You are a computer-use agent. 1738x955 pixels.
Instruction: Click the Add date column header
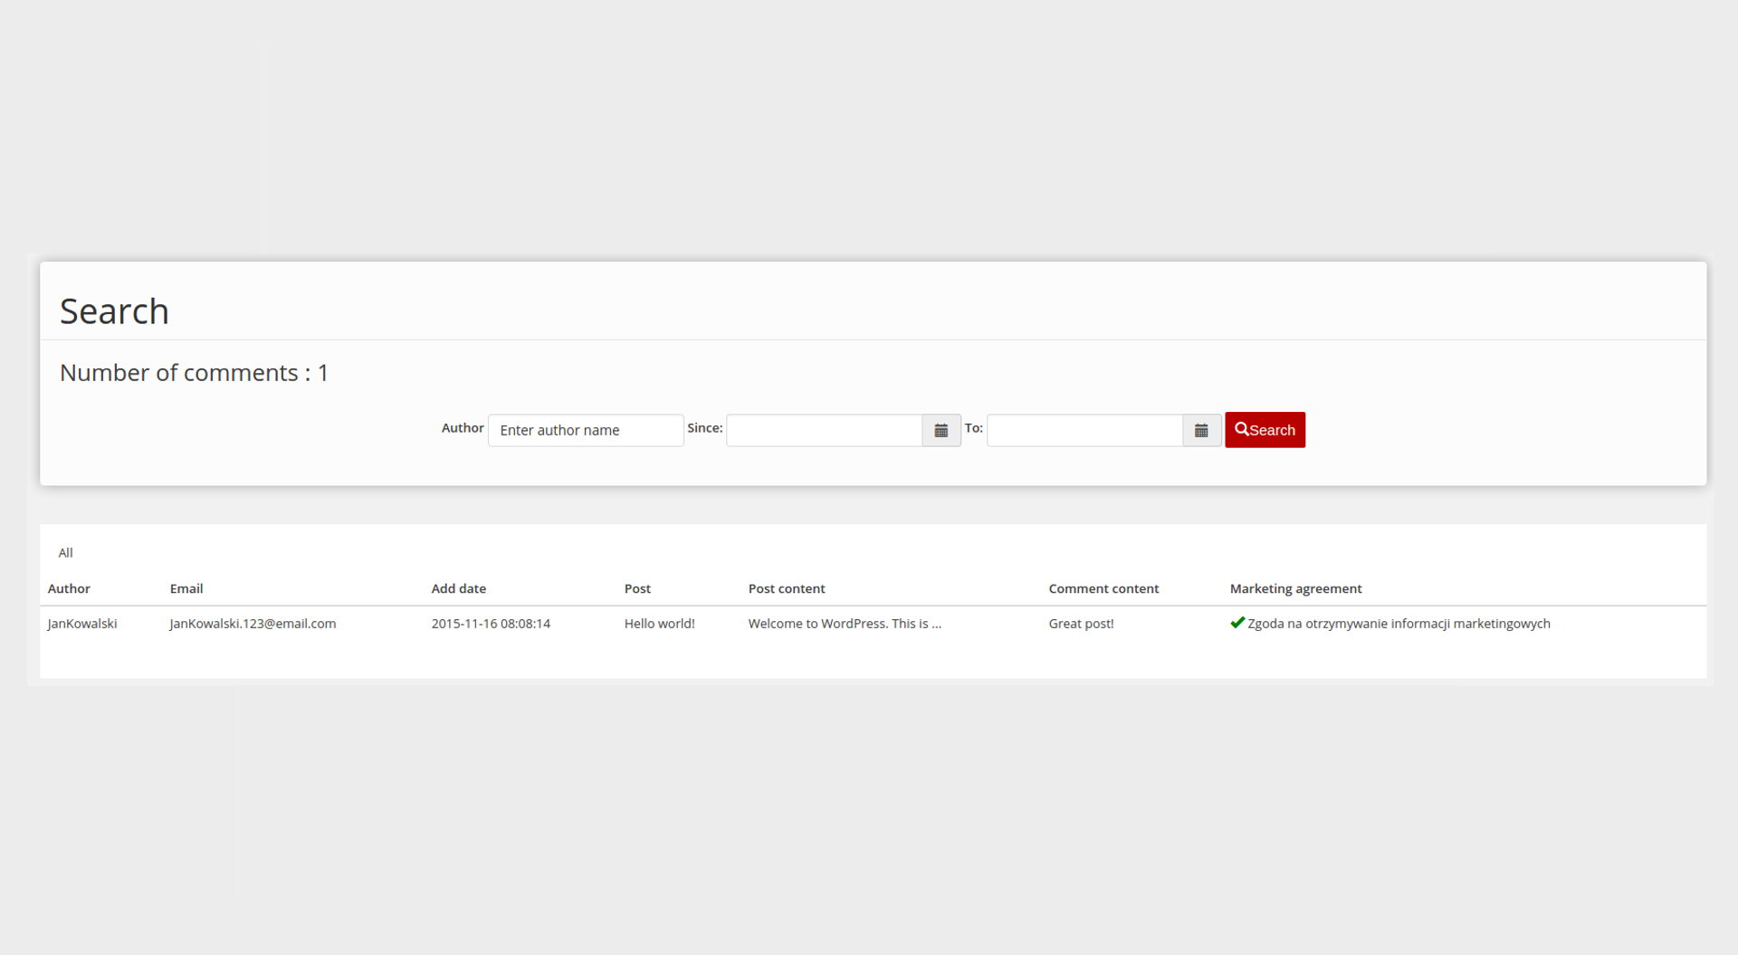point(459,588)
